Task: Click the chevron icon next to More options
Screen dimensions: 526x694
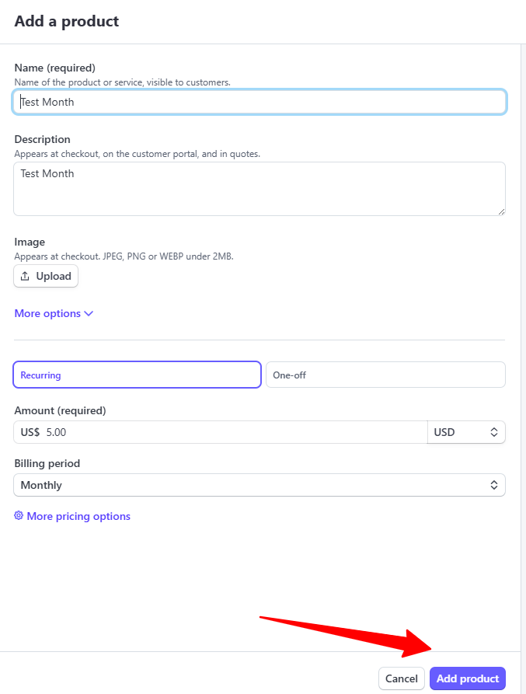Action: click(89, 314)
